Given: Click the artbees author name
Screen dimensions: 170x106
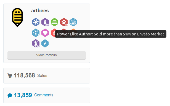Looking at the screenshot, I should click(x=40, y=11).
